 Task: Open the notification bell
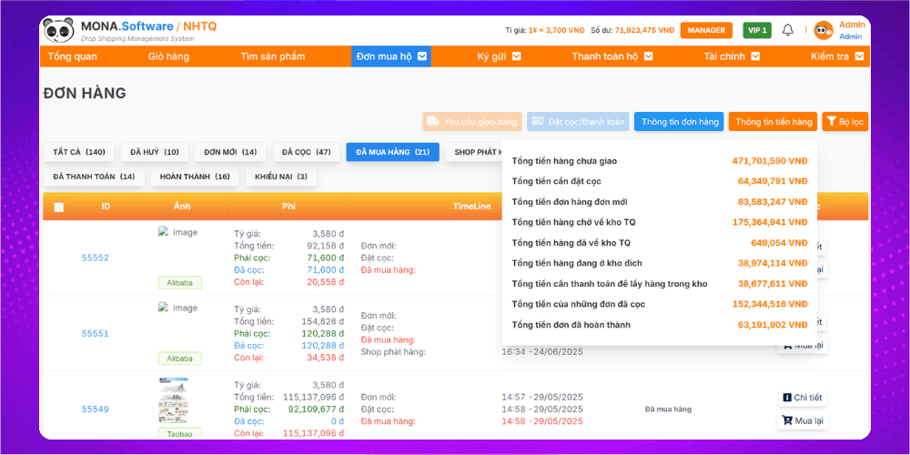click(x=787, y=30)
